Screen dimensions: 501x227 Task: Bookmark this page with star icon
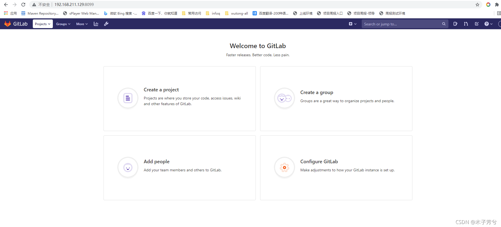click(477, 5)
